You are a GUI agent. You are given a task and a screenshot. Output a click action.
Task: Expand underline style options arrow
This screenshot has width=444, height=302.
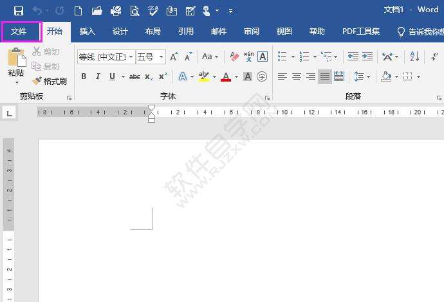123,76
